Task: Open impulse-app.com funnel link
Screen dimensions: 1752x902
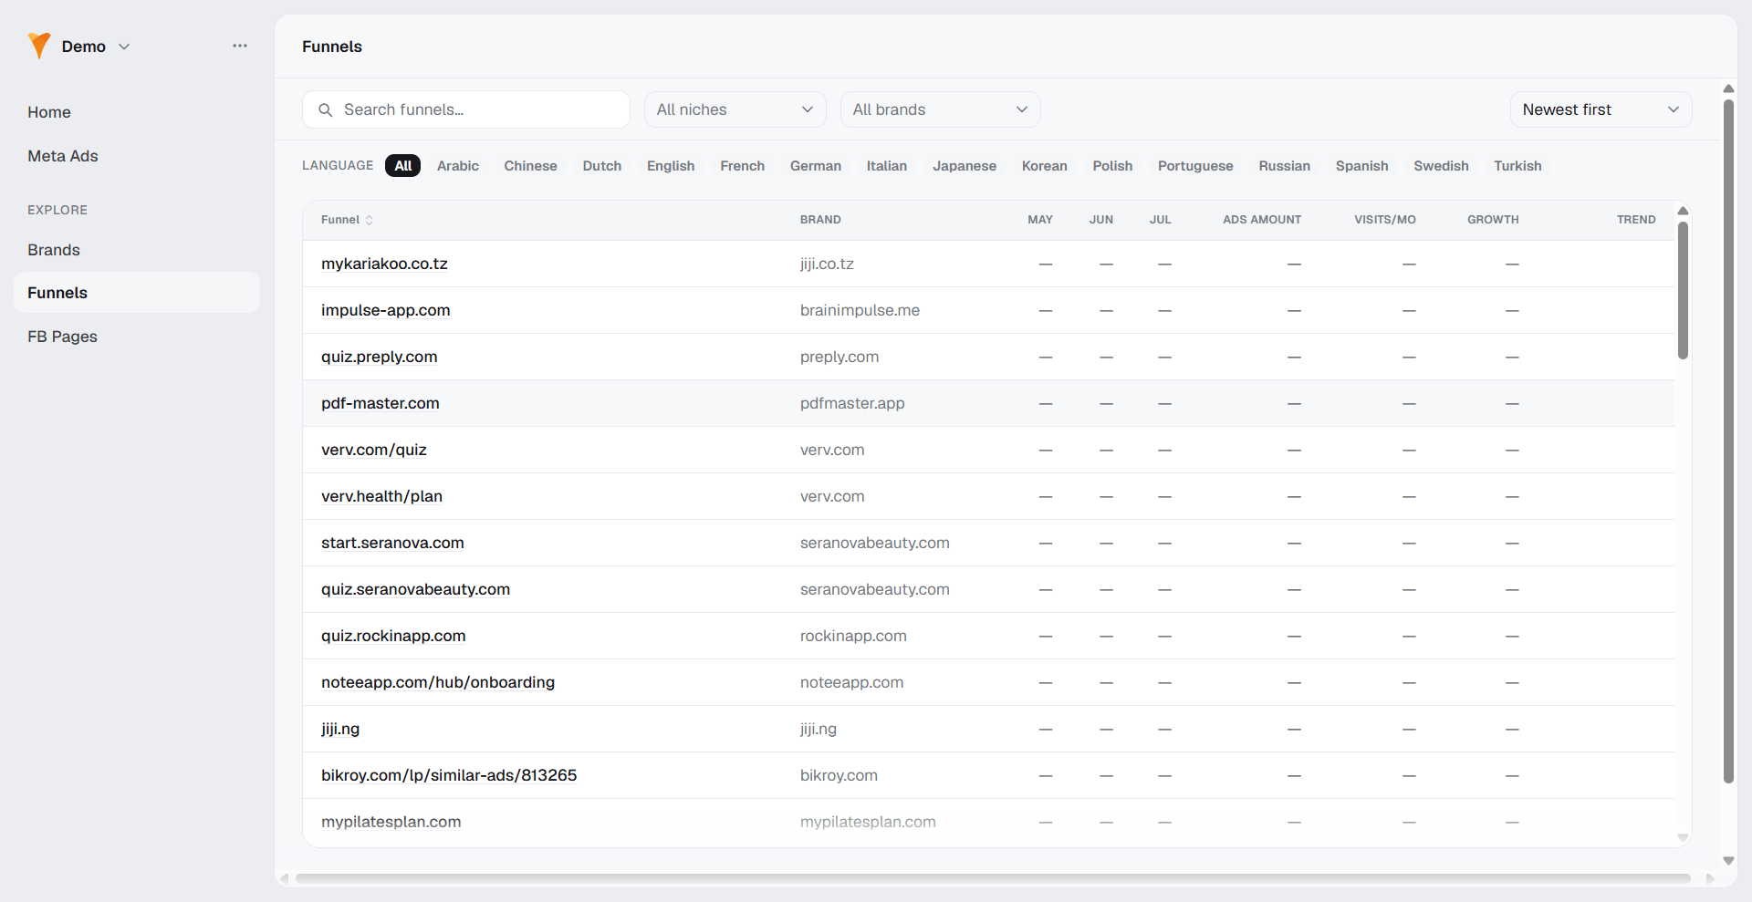Action: point(386,310)
